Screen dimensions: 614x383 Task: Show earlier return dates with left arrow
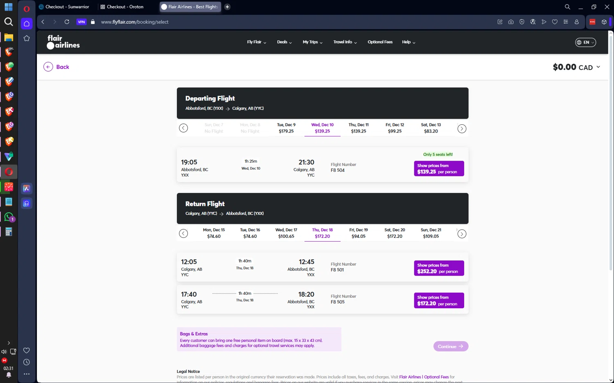[183, 233]
